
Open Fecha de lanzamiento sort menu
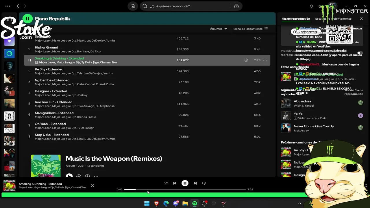click(x=250, y=29)
